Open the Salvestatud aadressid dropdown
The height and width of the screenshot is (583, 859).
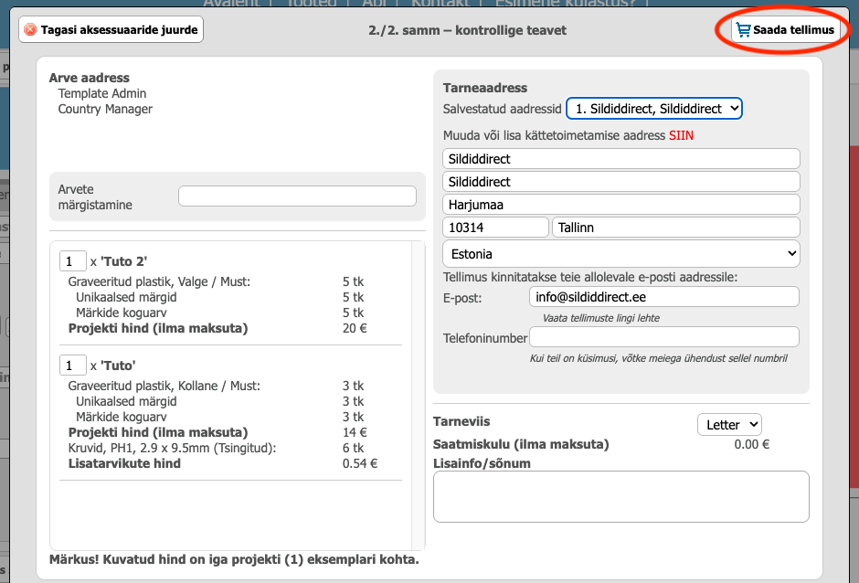653,109
